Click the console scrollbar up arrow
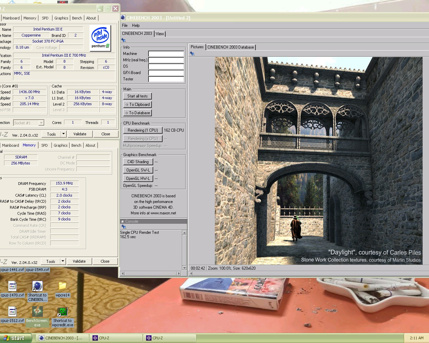 tap(184, 233)
